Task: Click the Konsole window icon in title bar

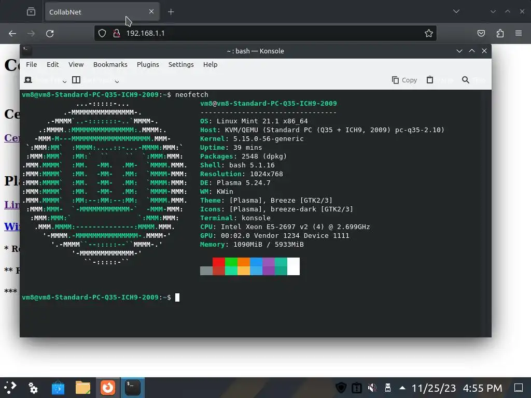Action: [27, 51]
